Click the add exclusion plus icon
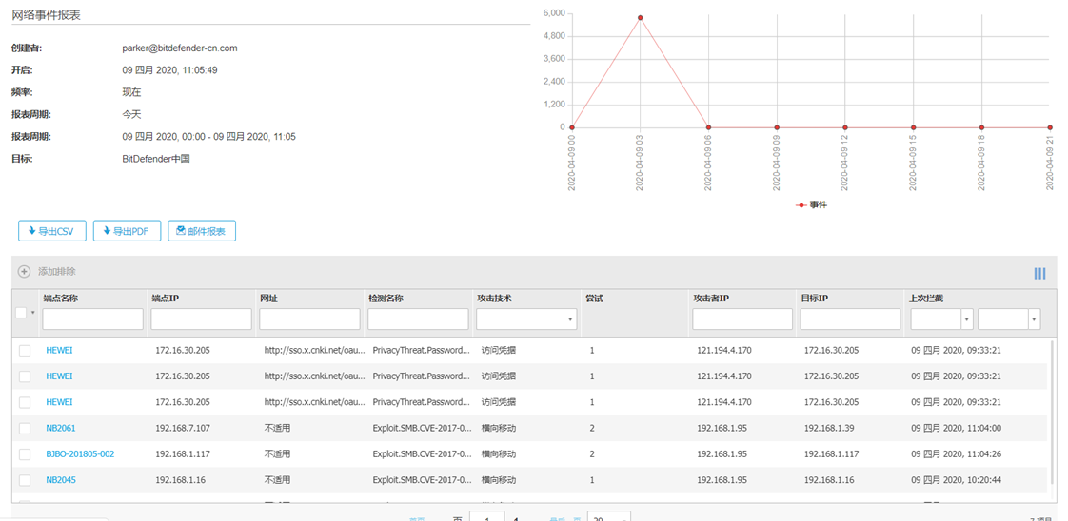Screen dimensions: 1068x521 click(24, 271)
